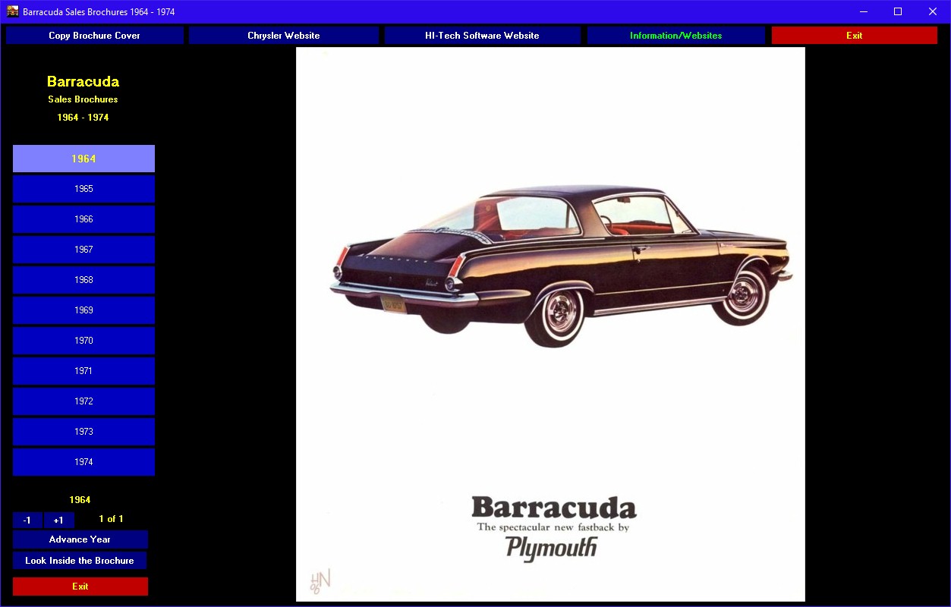The height and width of the screenshot is (607, 951).
Task: Select the 1974 brochure year
Action: pyautogui.click(x=83, y=462)
